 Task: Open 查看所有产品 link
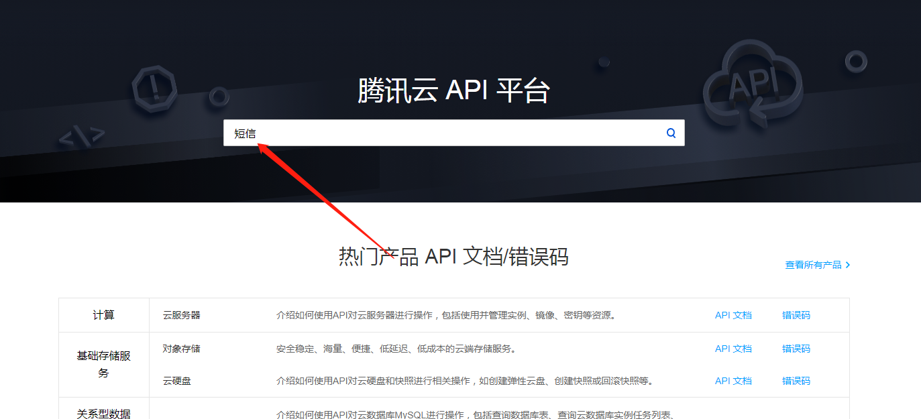813,265
